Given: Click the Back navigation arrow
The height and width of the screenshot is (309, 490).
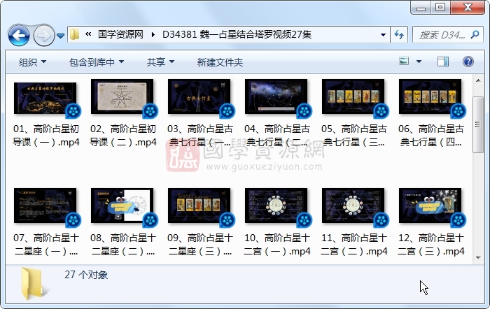Looking at the screenshot, I should pyautogui.click(x=19, y=36).
